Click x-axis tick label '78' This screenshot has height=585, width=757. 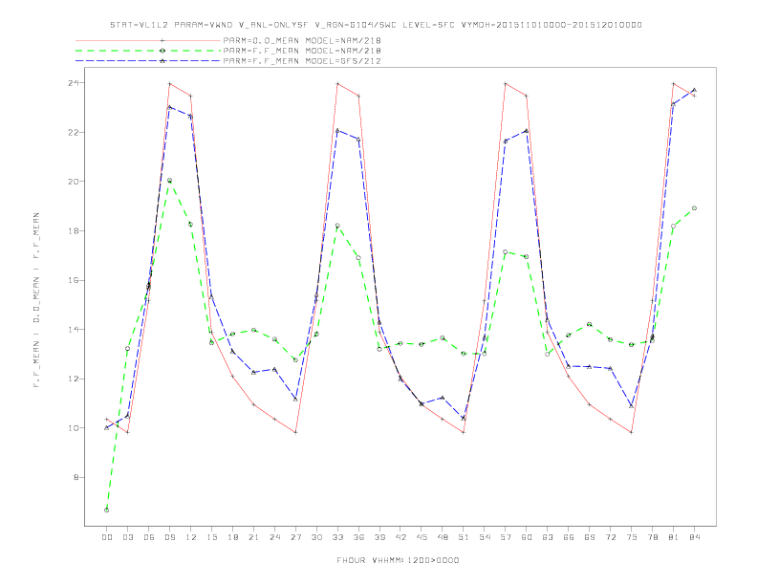(x=653, y=537)
